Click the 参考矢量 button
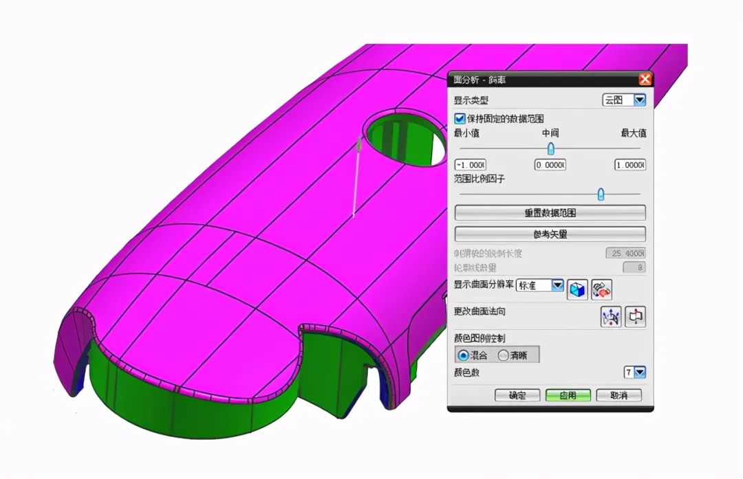The image size is (743, 479). tap(550, 234)
